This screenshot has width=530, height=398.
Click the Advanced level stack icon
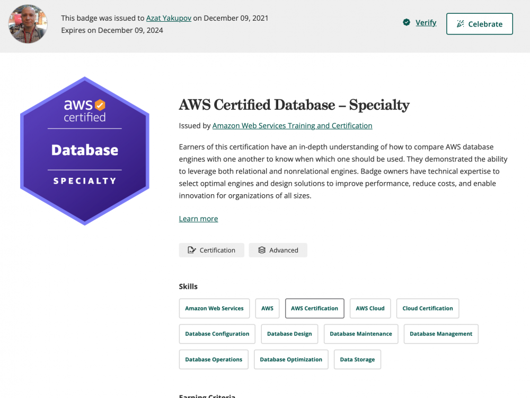[x=261, y=250]
